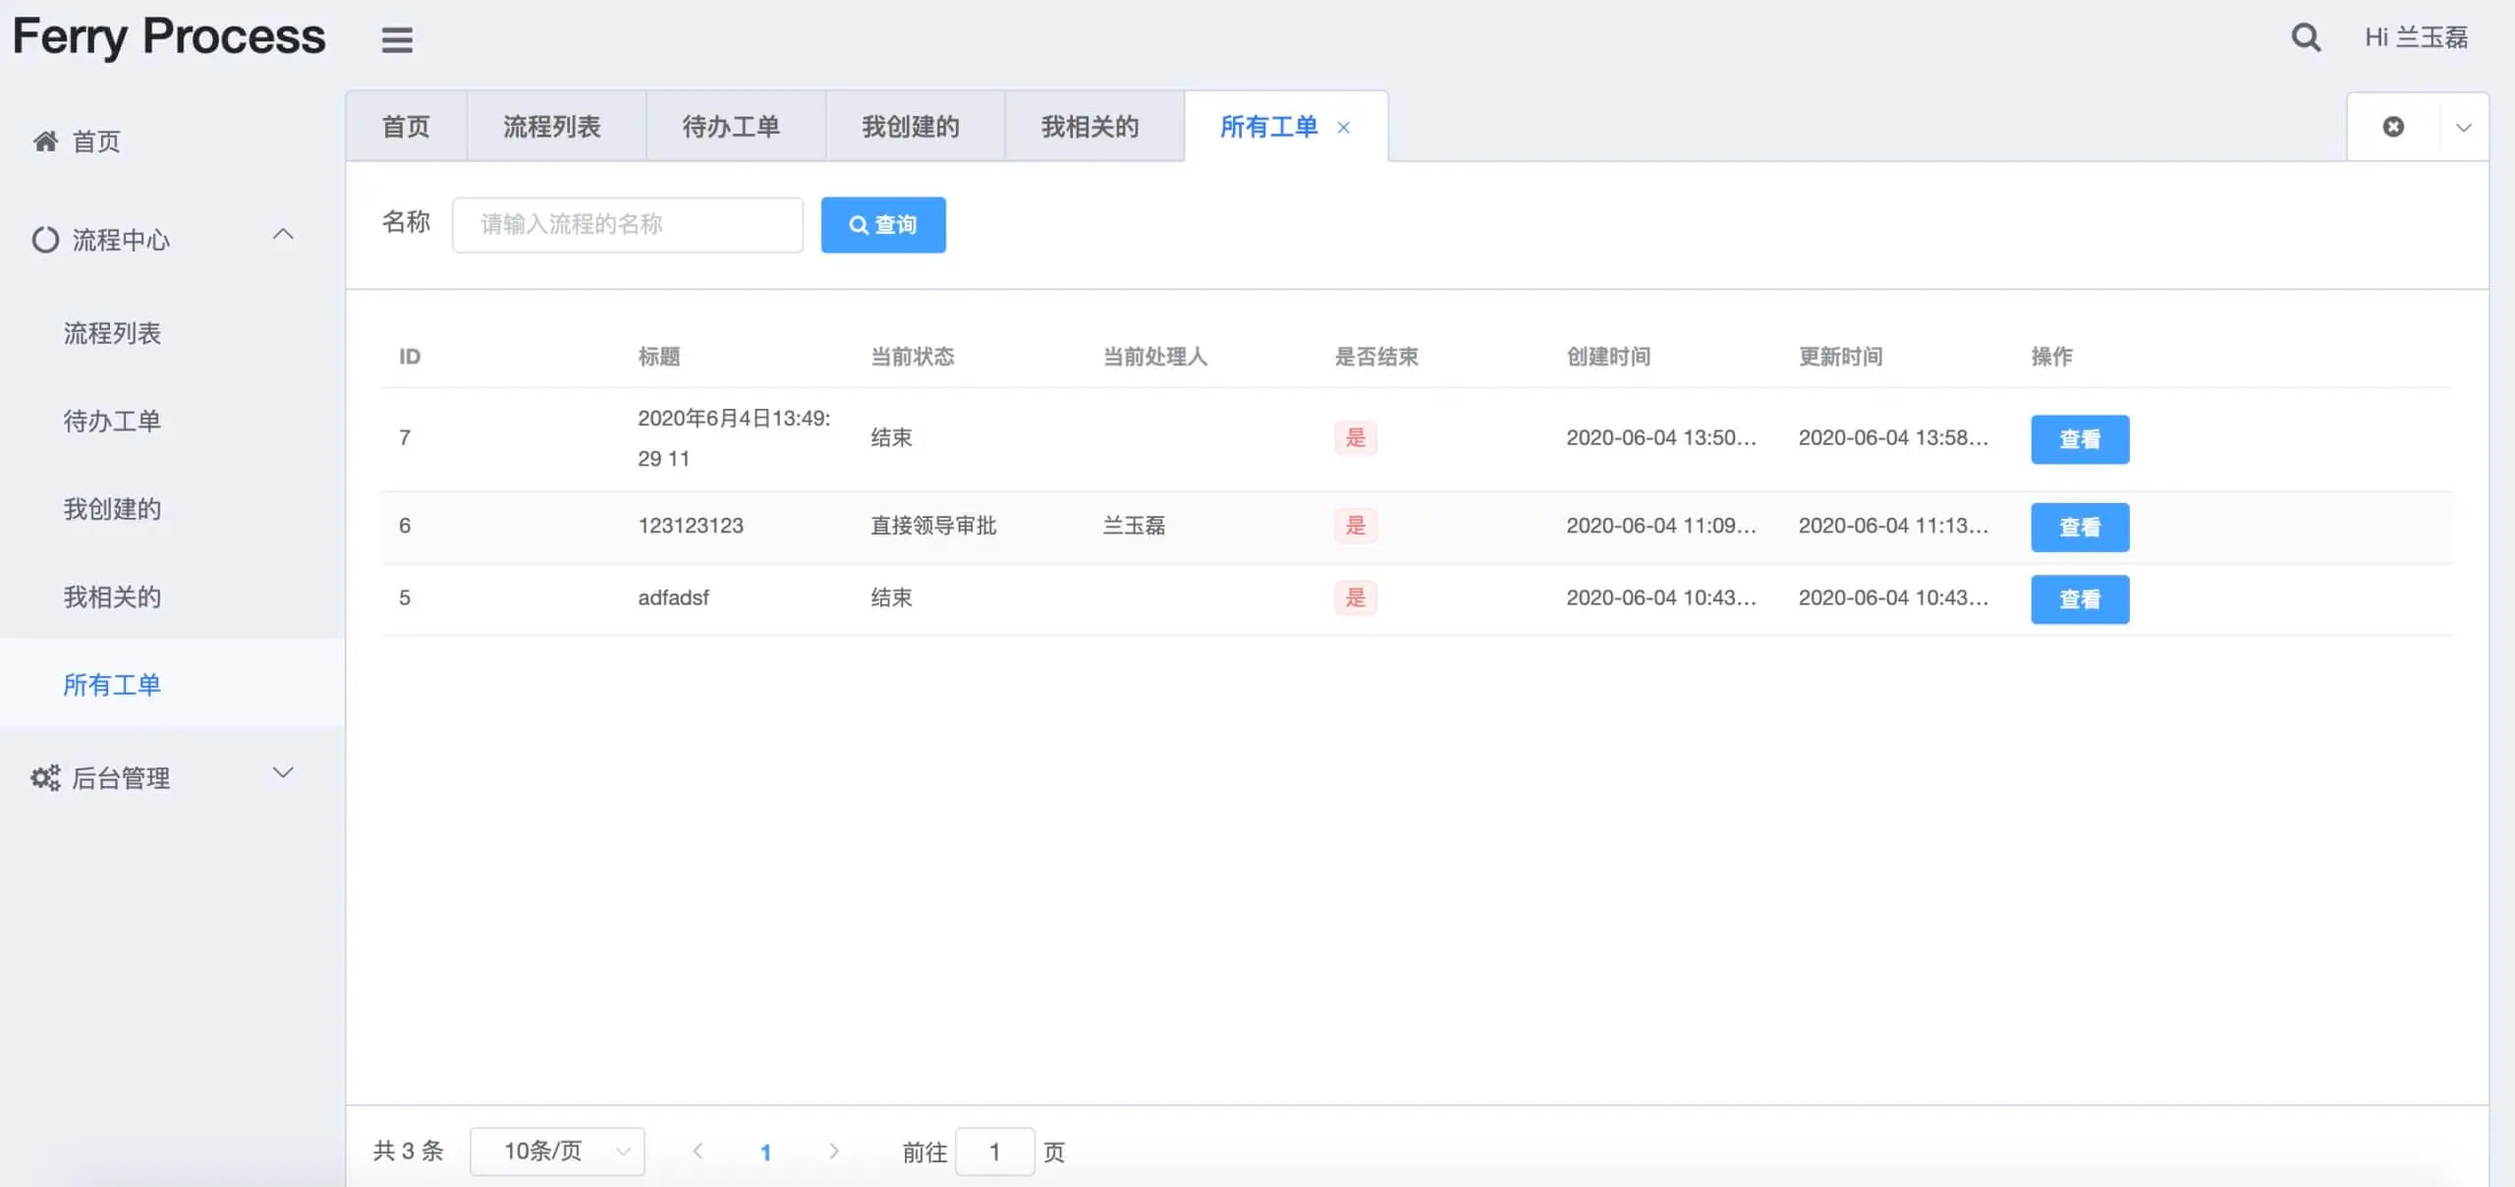The height and width of the screenshot is (1187, 2515).
Task: Switch to the 待办工单 tab
Action: pyautogui.click(x=731, y=127)
